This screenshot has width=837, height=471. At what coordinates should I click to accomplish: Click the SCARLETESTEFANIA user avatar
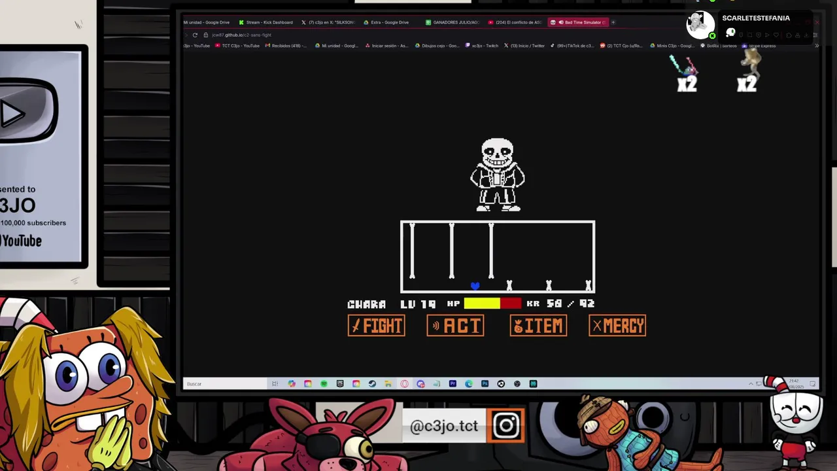pyautogui.click(x=700, y=25)
